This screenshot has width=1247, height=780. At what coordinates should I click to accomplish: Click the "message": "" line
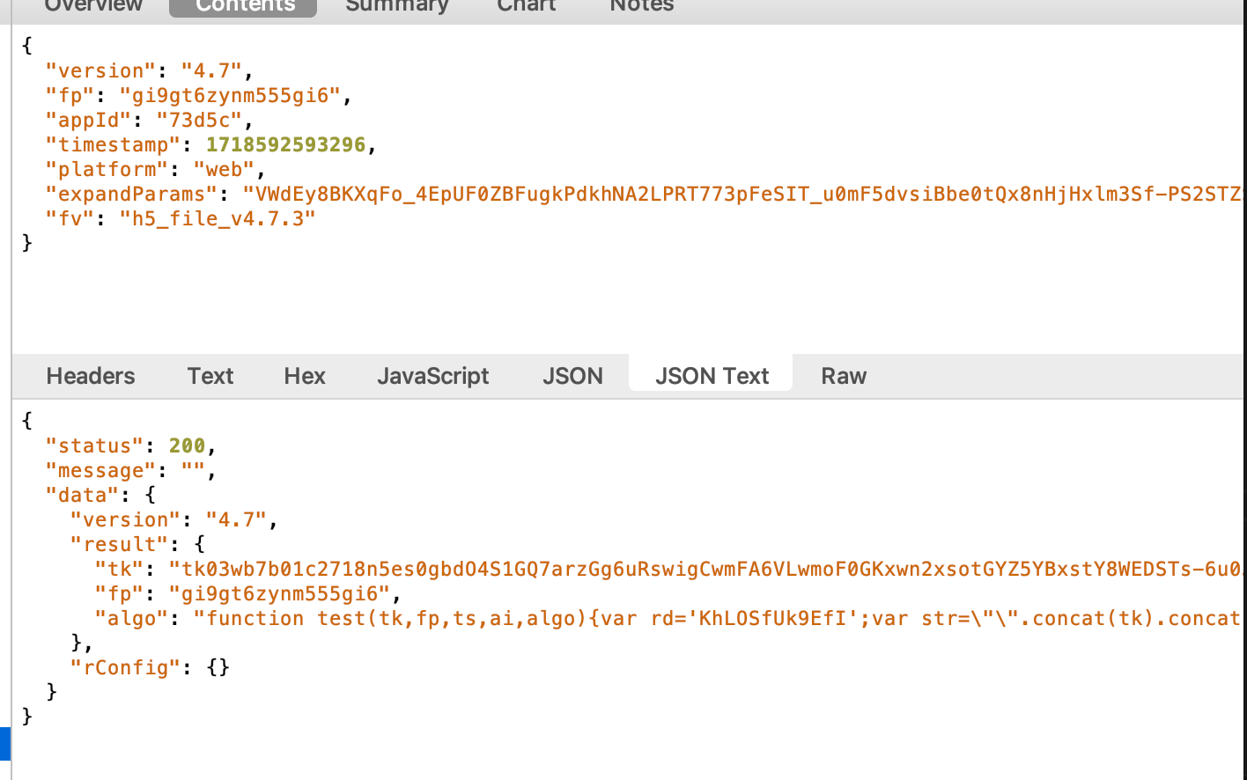(130, 470)
